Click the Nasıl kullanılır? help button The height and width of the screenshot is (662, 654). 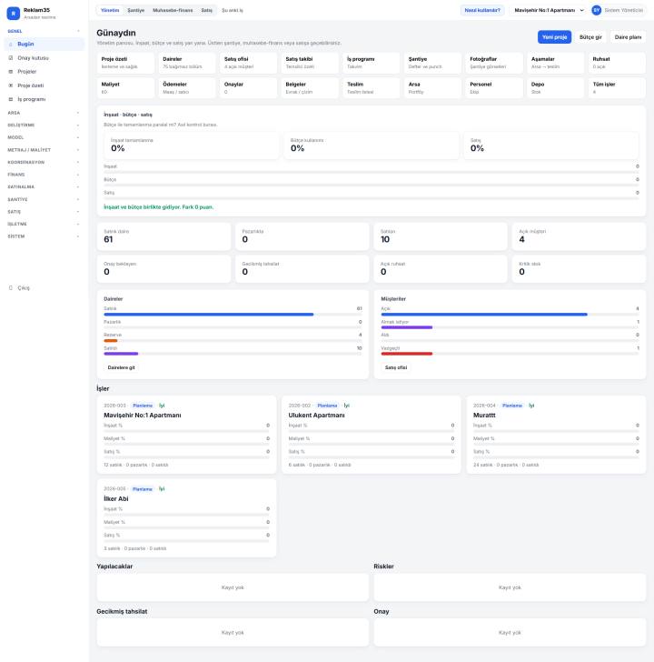(482, 10)
